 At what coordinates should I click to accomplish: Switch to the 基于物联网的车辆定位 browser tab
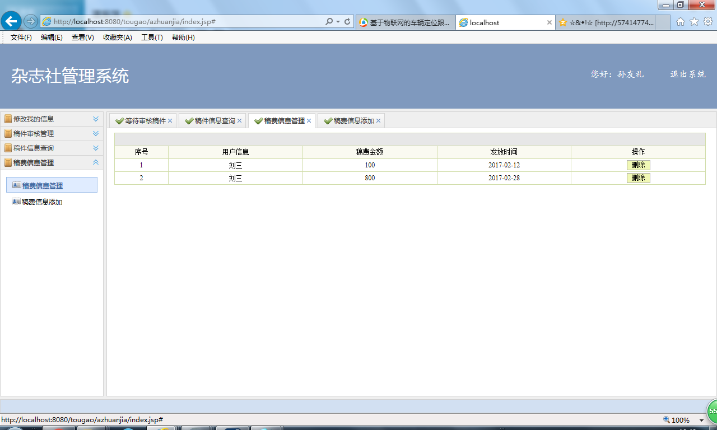click(406, 22)
